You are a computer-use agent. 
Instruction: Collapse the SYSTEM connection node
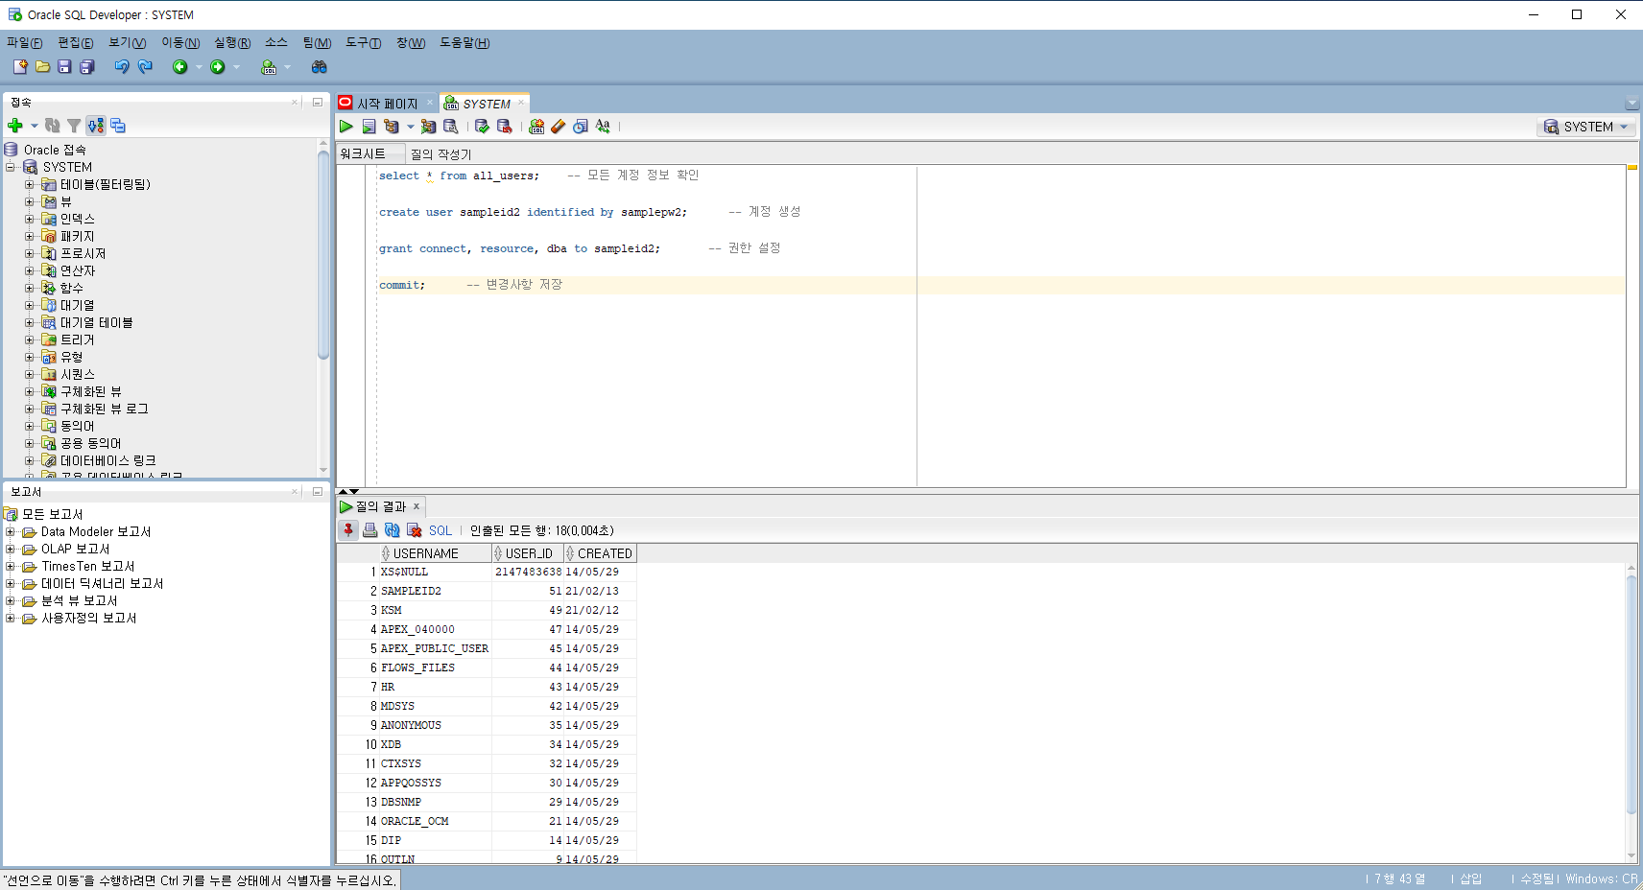(x=11, y=167)
